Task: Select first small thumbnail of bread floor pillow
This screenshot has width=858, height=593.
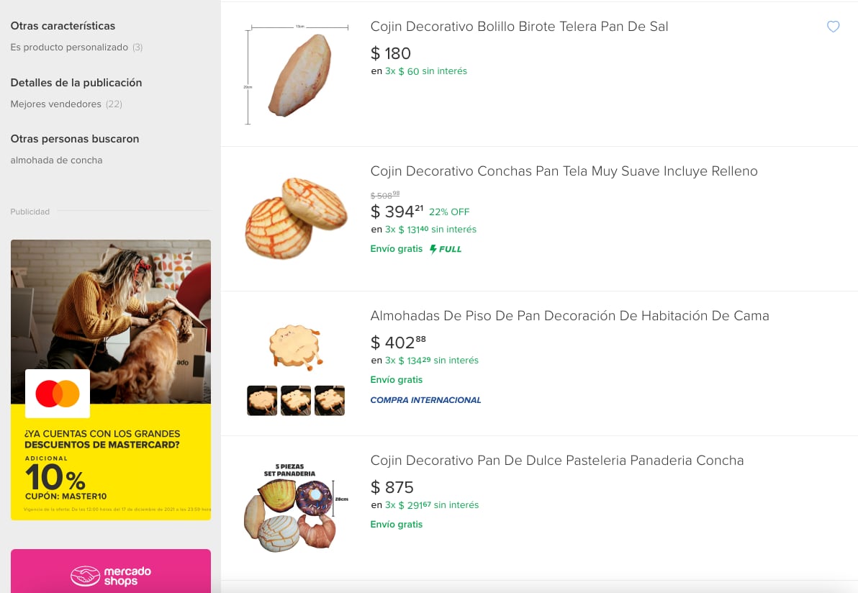Action: [262, 400]
